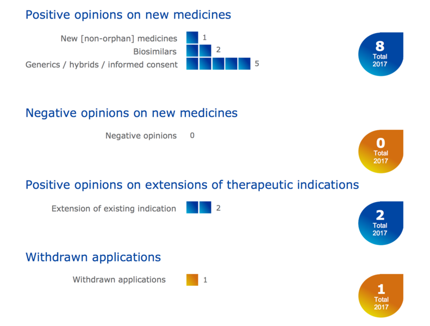Click the extensions of therapeutic indications heading
The width and height of the screenshot is (430, 326).
pos(192,185)
